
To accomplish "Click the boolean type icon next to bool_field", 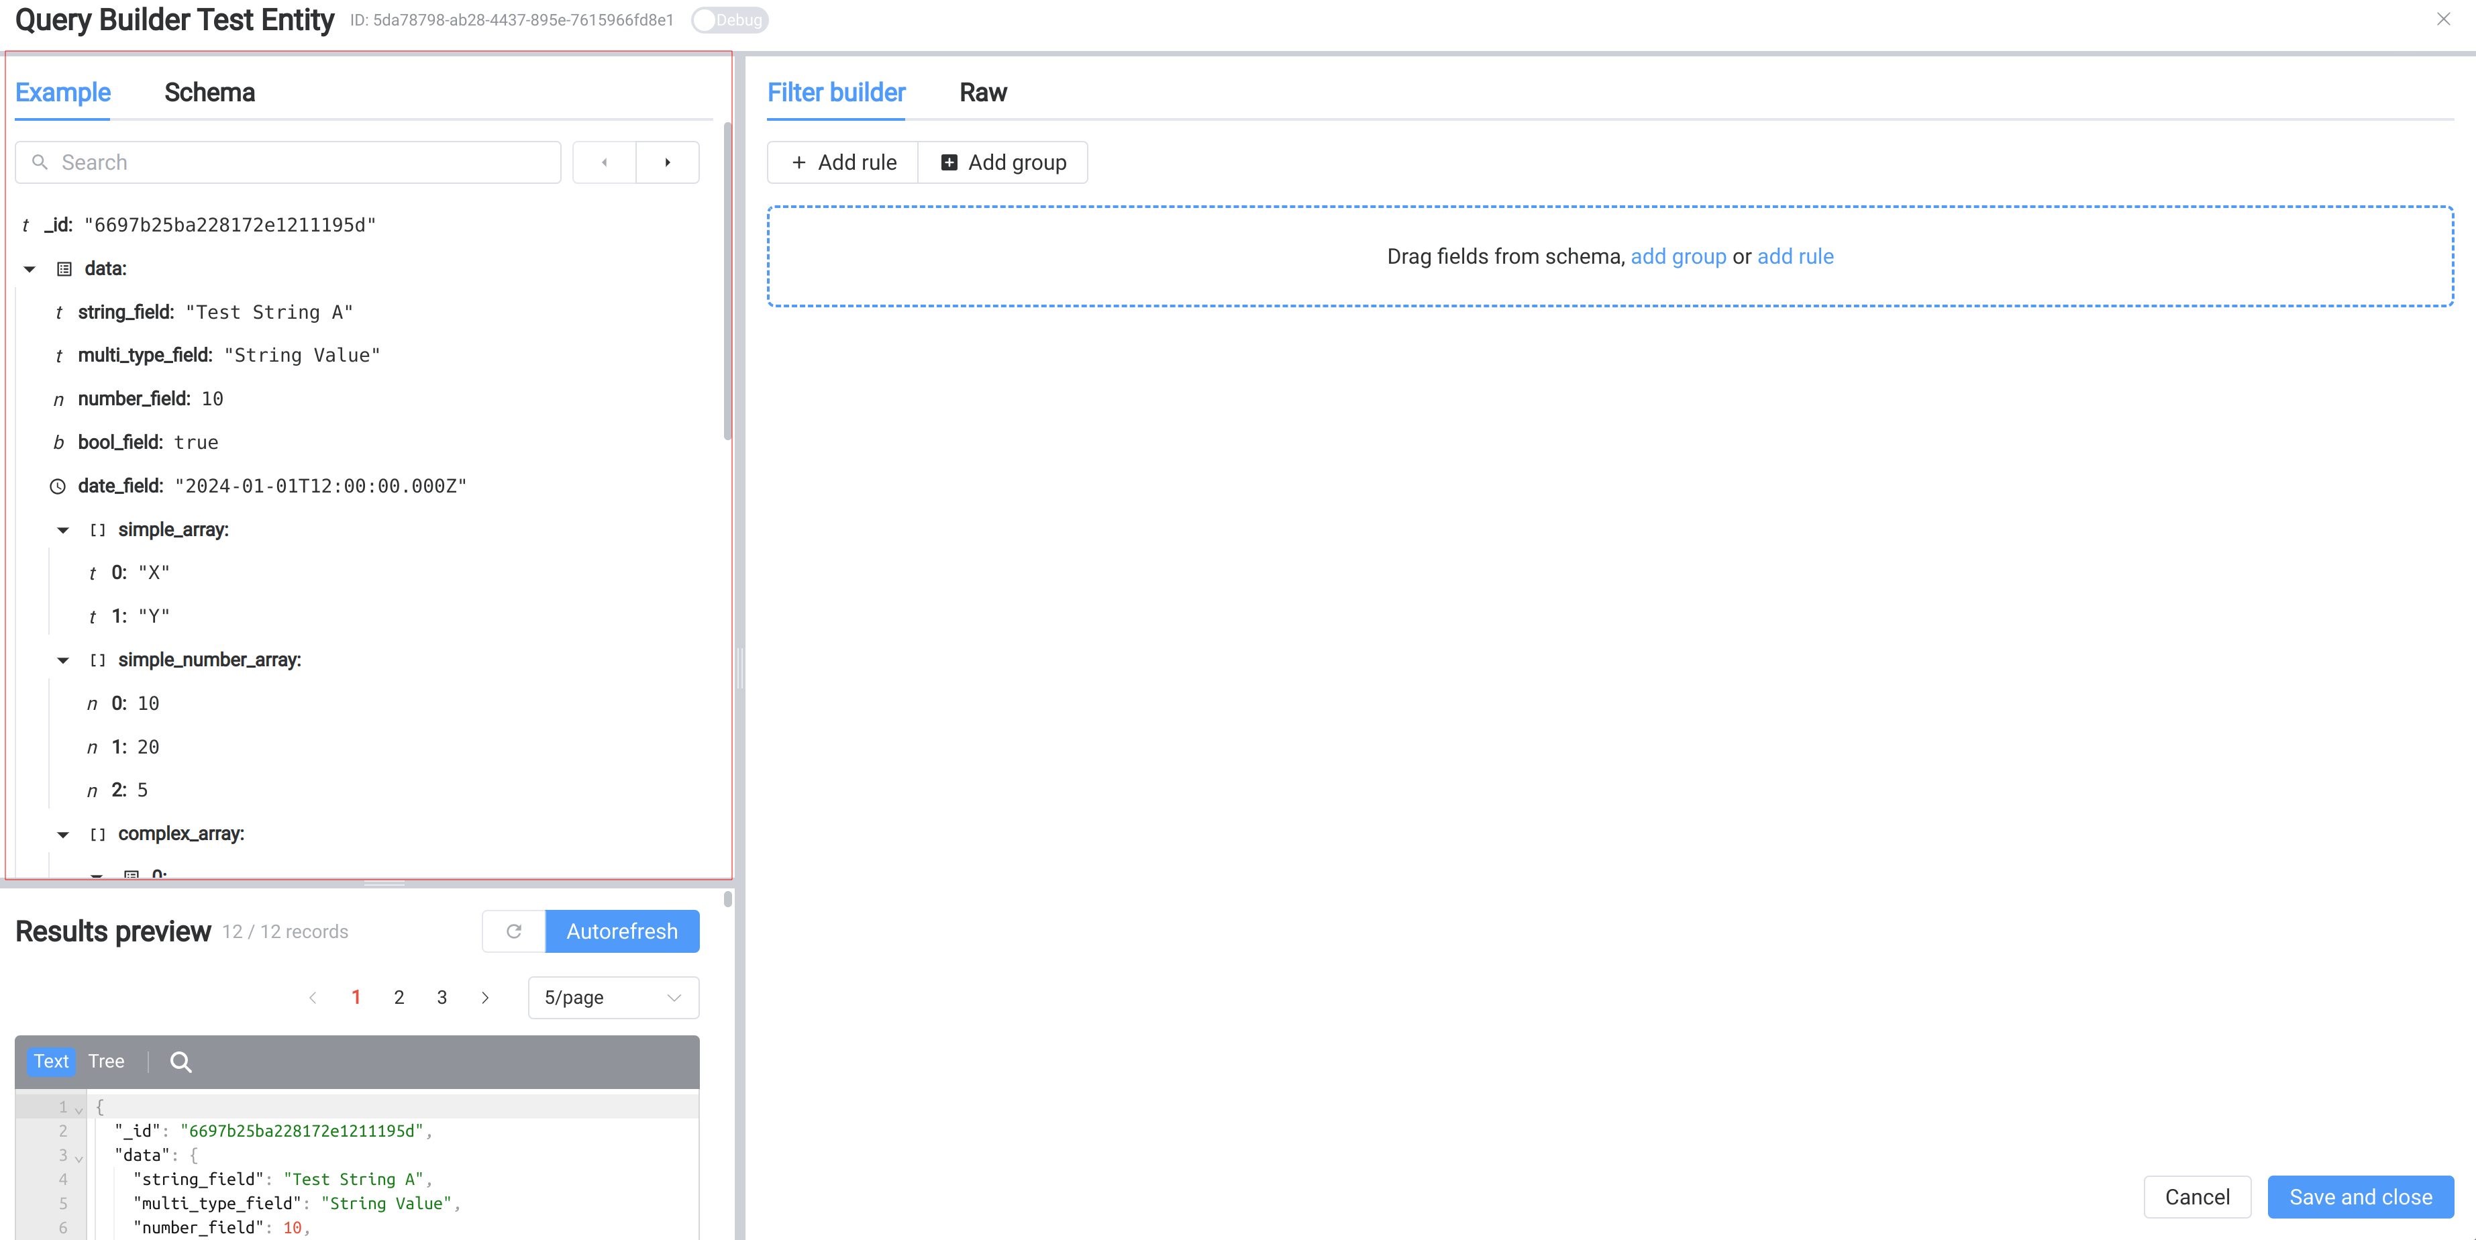I will pos(58,442).
